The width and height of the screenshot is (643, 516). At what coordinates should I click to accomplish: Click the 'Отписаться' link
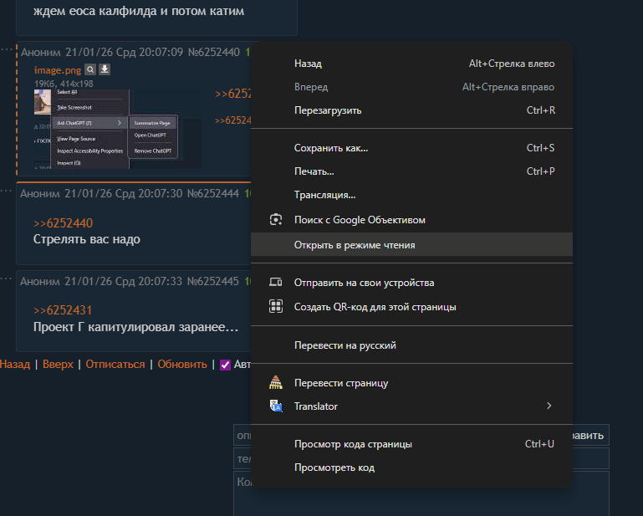pyautogui.click(x=115, y=365)
